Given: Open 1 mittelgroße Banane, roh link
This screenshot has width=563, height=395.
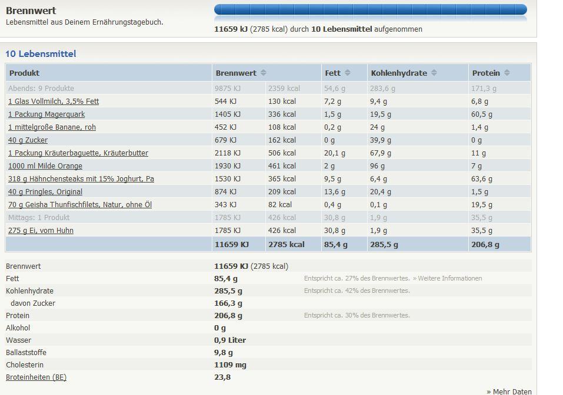Looking at the screenshot, I should [x=52, y=127].
